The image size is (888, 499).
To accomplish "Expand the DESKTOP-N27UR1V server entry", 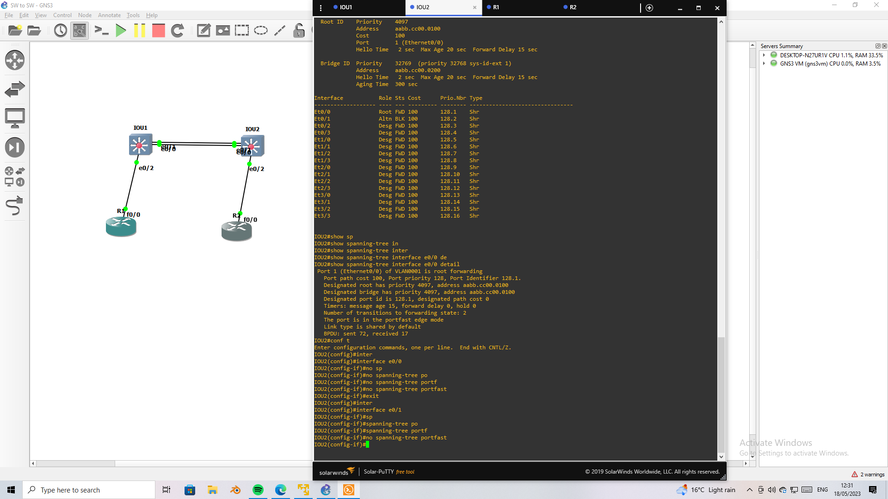I will (764, 55).
